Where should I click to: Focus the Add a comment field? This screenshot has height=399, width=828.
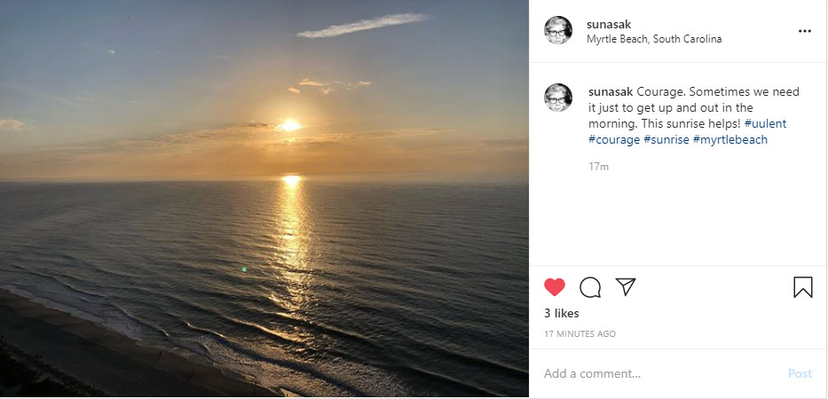click(x=657, y=373)
